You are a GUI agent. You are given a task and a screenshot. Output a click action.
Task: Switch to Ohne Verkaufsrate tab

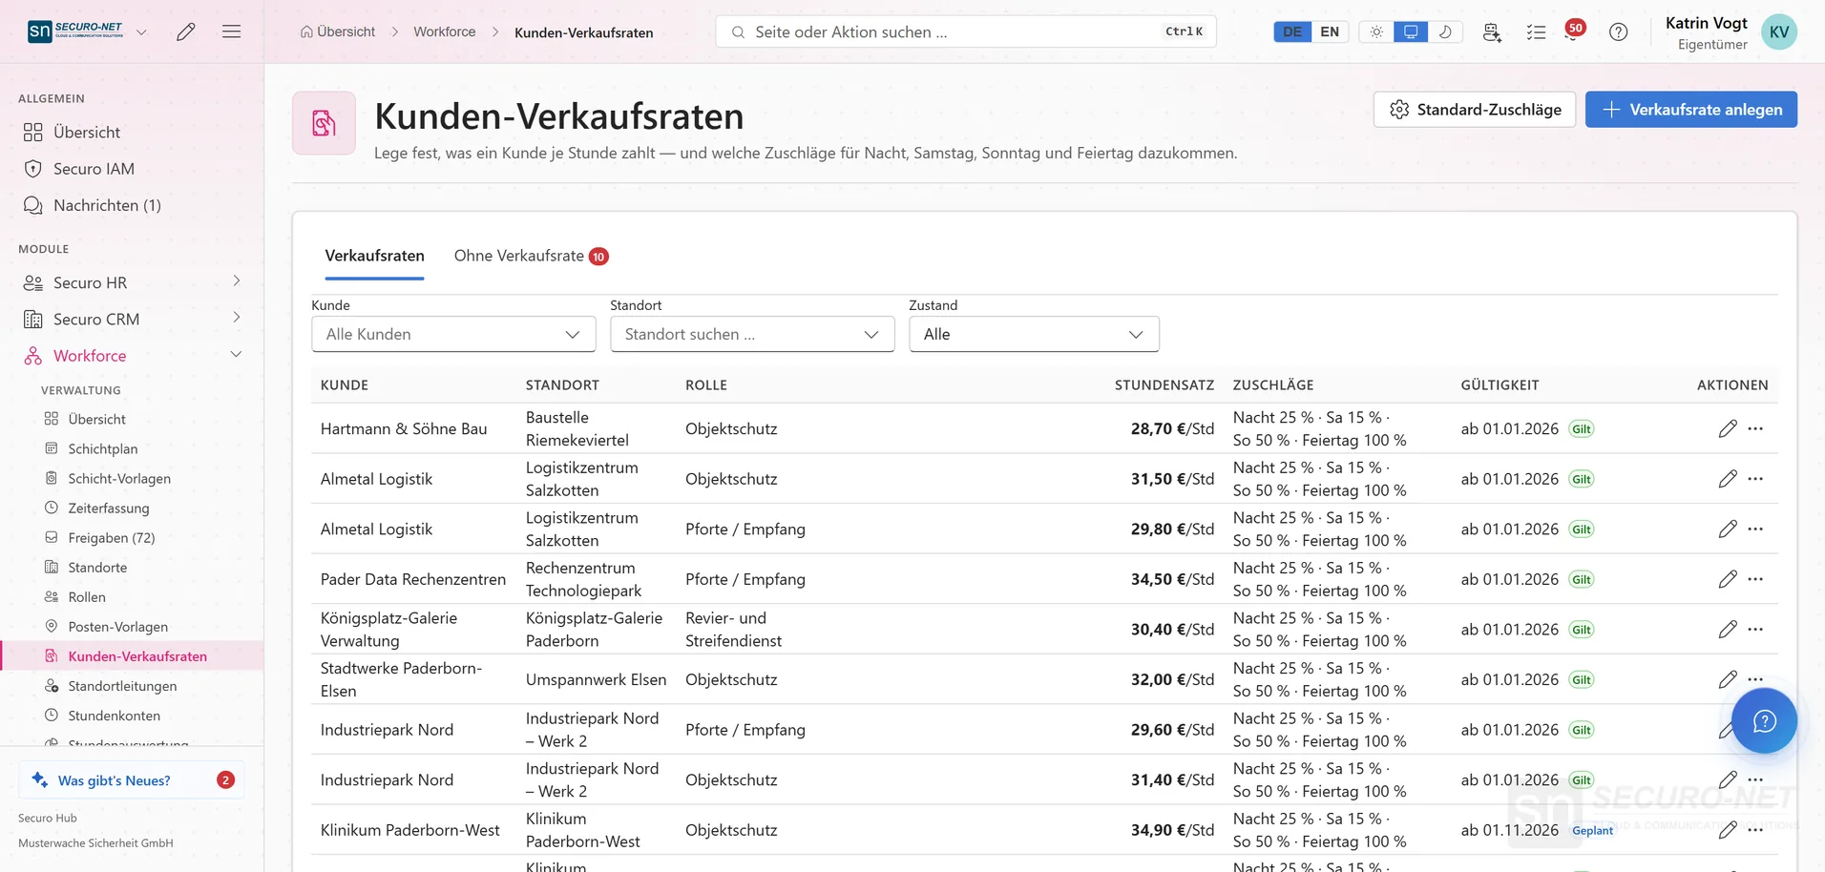[531, 256]
